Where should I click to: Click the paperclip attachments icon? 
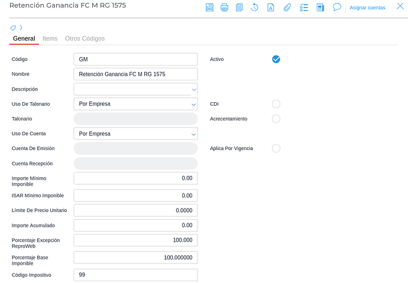[287, 8]
